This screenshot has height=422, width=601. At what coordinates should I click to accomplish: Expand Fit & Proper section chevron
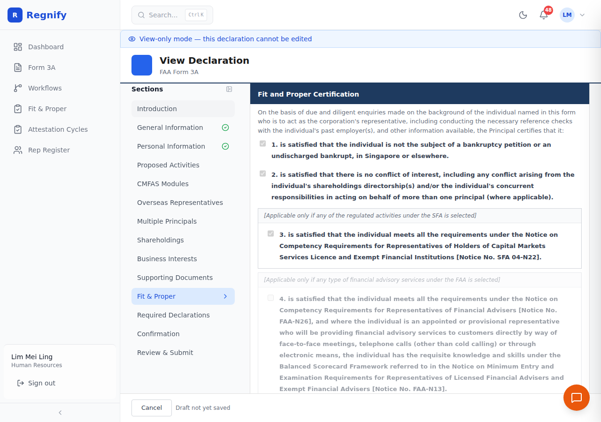click(225, 296)
